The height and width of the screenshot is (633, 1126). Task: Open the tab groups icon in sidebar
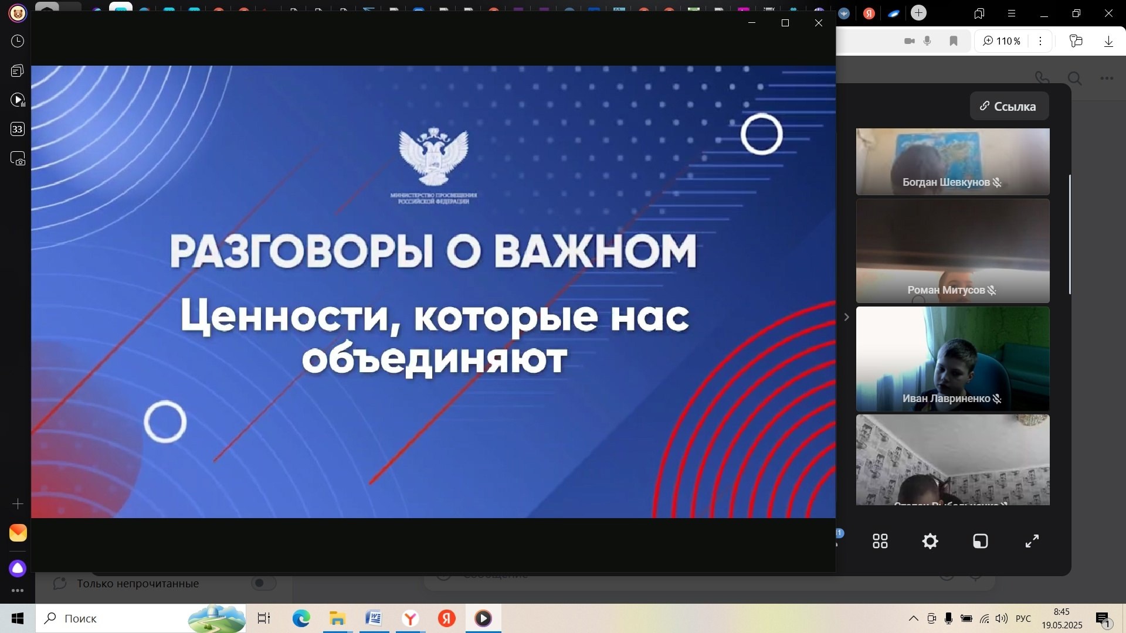click(x=18, y=71)
